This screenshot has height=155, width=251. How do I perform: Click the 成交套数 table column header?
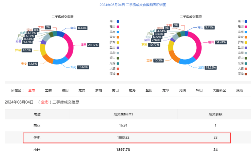click(215, 114)
